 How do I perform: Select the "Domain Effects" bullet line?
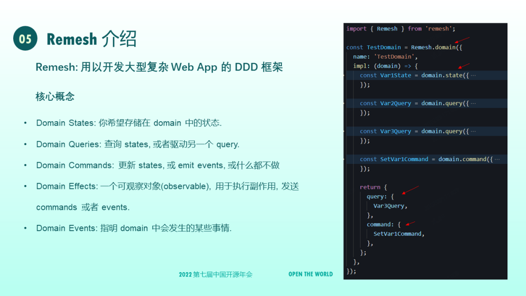coord(168,186)
